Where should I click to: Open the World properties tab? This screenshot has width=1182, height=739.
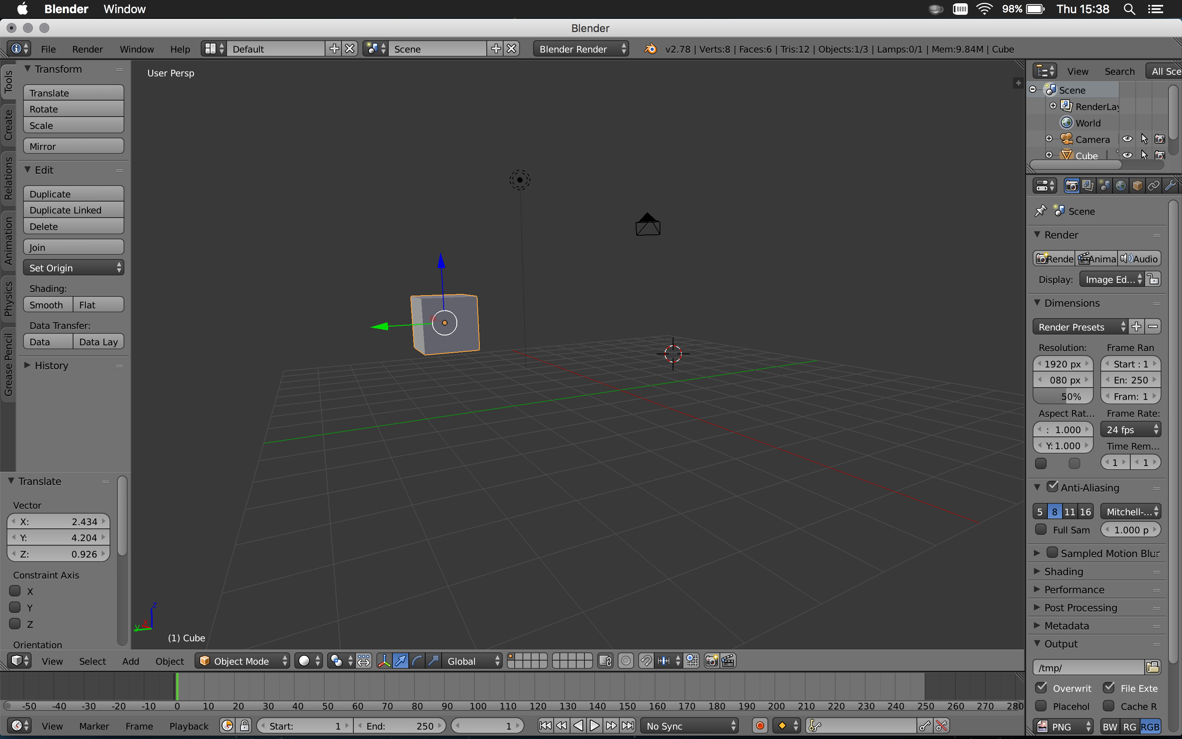[1121, 186]
